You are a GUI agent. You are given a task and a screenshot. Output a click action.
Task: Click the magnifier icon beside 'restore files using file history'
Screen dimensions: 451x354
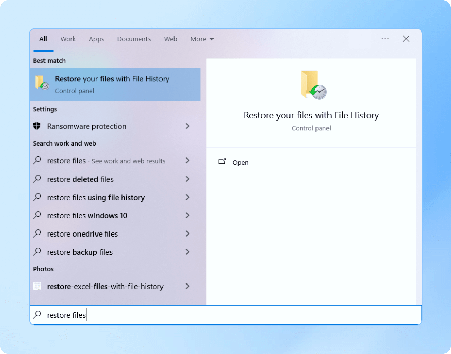pyautogui.click(x=37, y=197)
